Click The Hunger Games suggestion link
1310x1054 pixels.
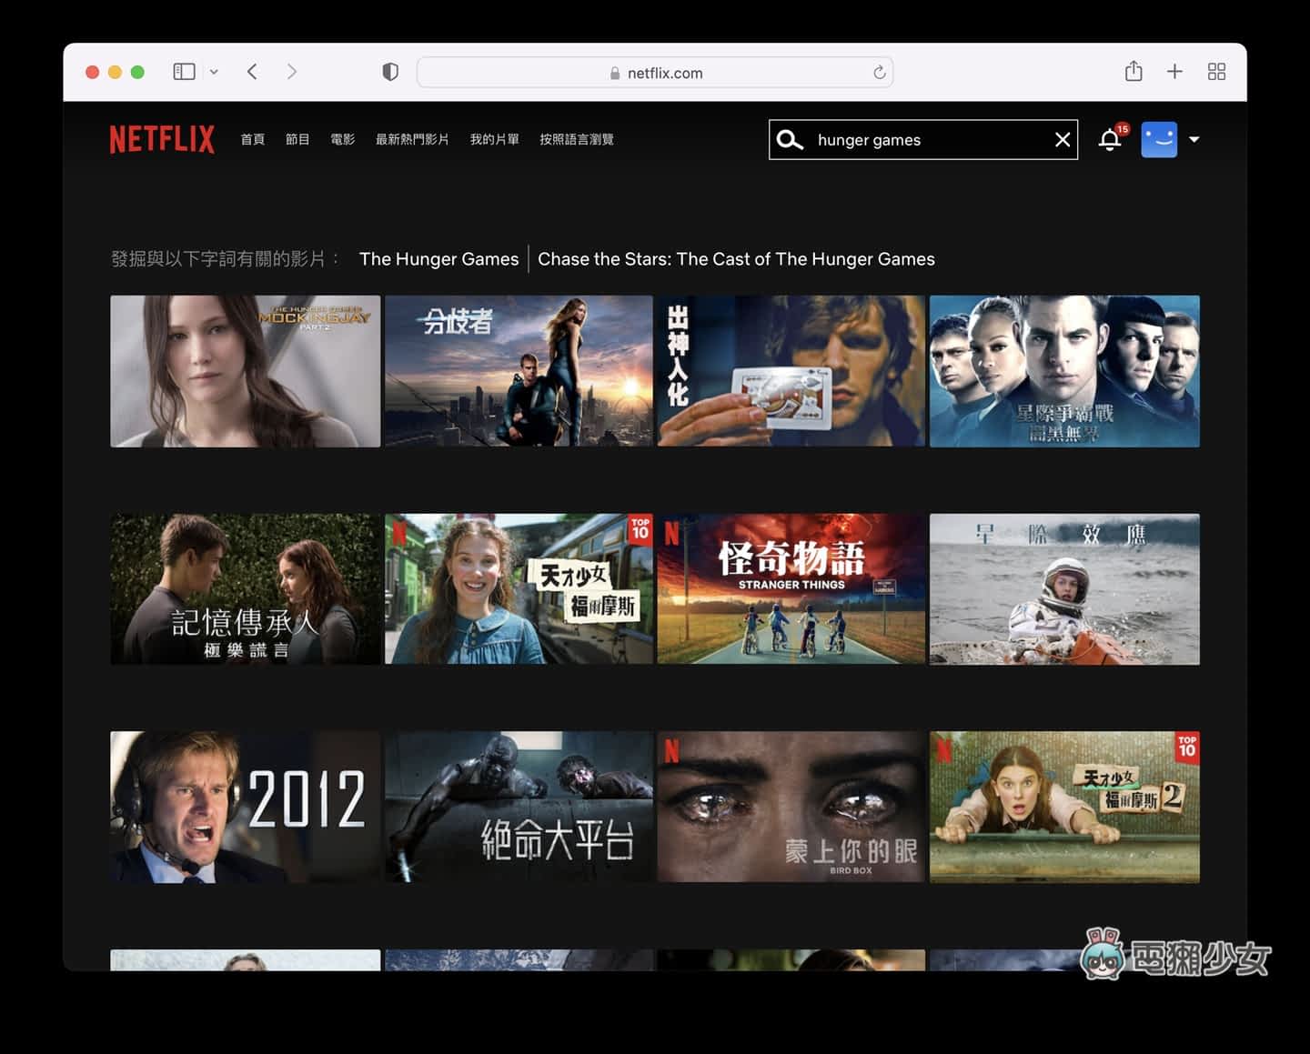[438, 259]
